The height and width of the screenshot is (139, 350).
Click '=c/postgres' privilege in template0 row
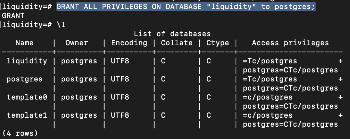tap(268, 97)
